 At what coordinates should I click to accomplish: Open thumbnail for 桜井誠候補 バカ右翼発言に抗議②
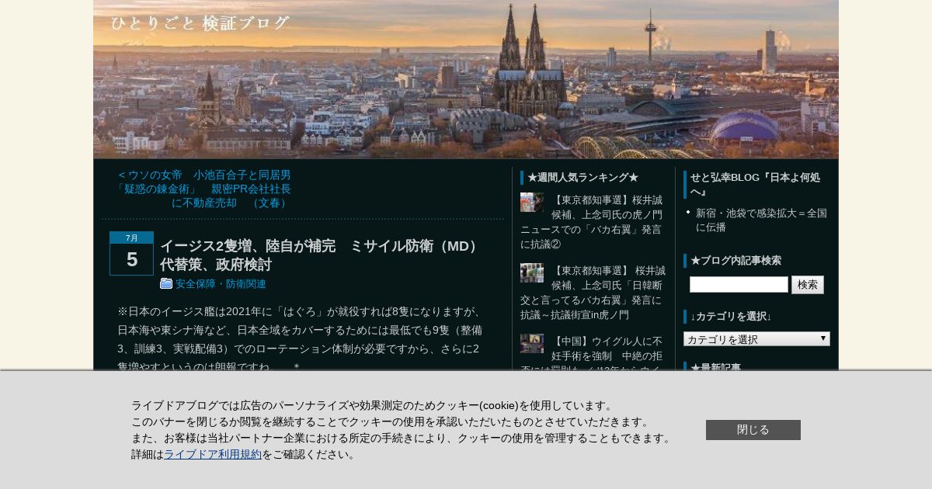pos(532,203)
